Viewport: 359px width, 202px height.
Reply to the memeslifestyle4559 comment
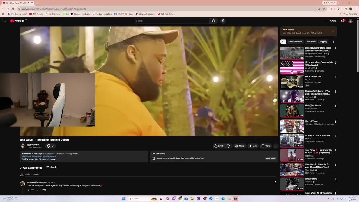[44, 190]
